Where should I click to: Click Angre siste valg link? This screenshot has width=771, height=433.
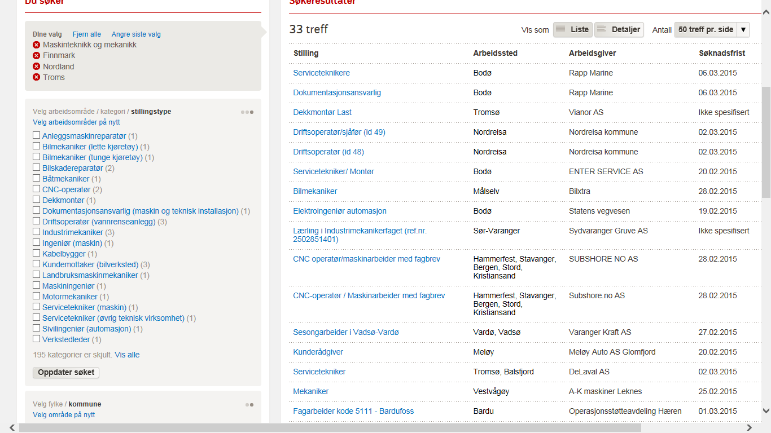coord(136,34)
